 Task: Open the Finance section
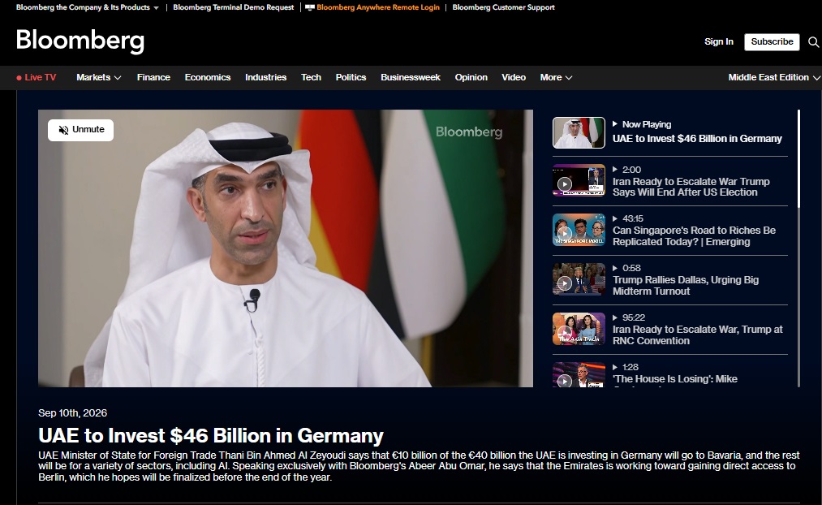153,77
